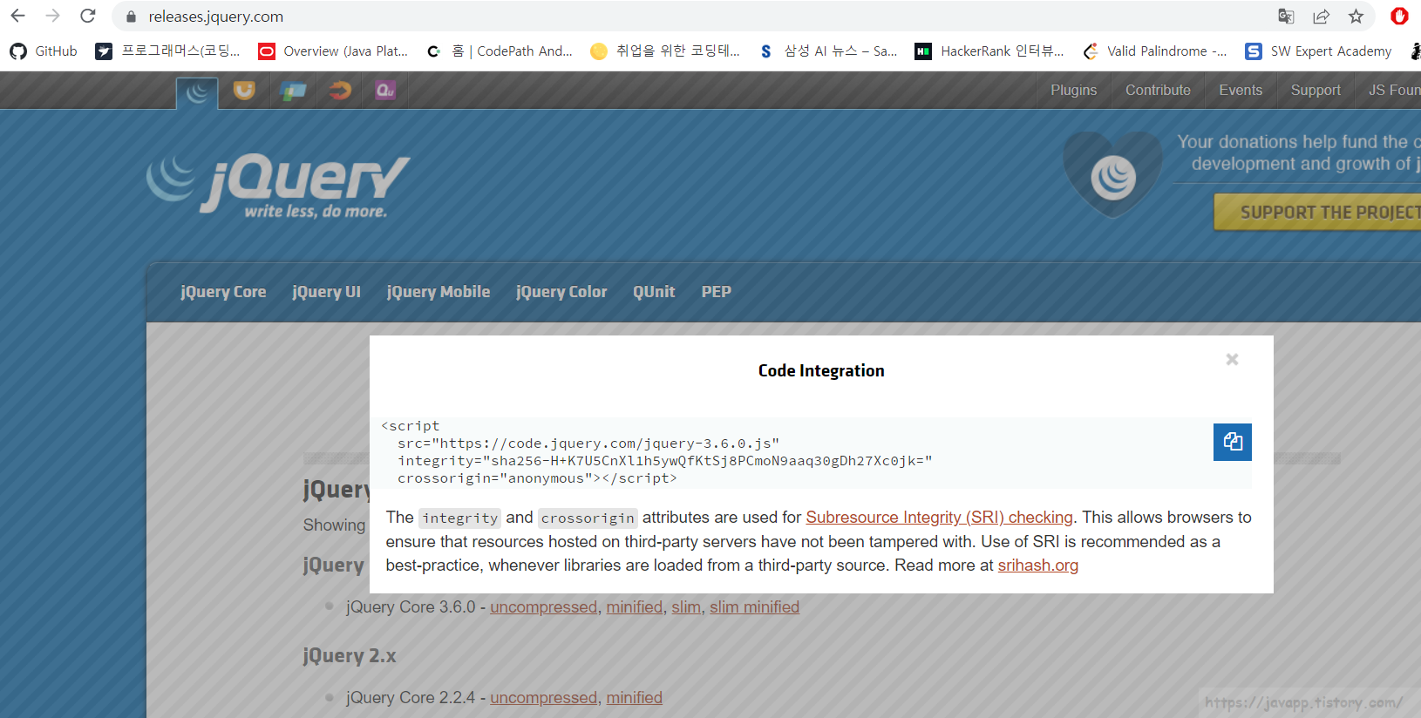The height and width of the screenshot is (718, 1421).
Task: Click the donation heart icon
Action: [1112, 174]
